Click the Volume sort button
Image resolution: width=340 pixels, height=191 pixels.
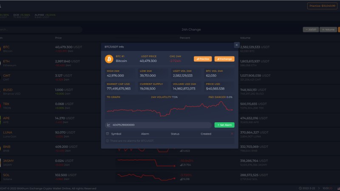(x=328, y=29)
